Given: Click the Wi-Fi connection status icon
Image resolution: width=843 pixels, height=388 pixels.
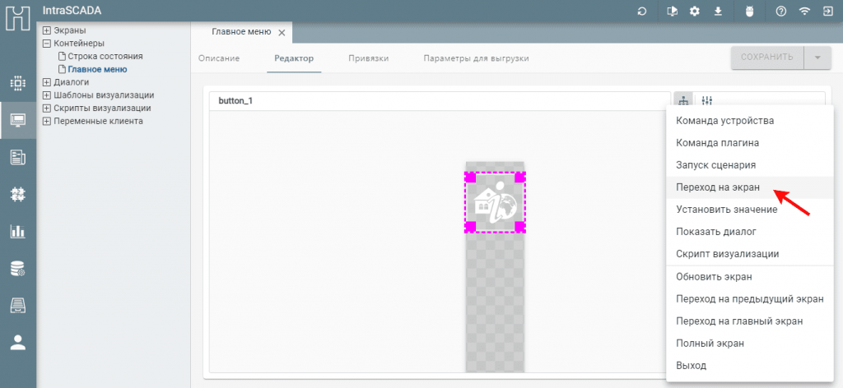Looking at the screenshot, I should click(x=804, y=12).
